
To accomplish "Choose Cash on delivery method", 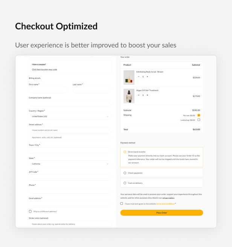I will point(125,183).
